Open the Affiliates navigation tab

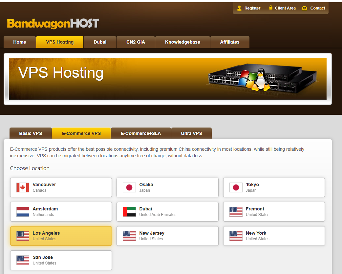tap(230, 42)
